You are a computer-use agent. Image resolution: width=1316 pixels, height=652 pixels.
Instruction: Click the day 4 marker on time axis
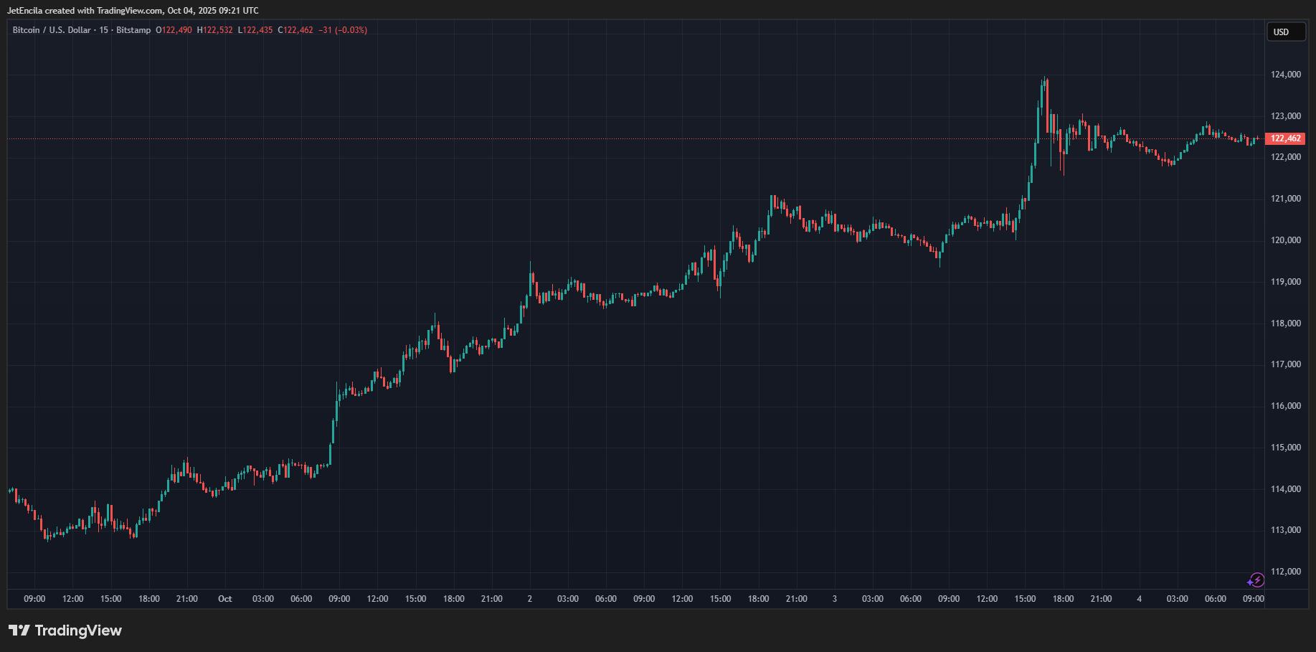tap(1139, 599)
